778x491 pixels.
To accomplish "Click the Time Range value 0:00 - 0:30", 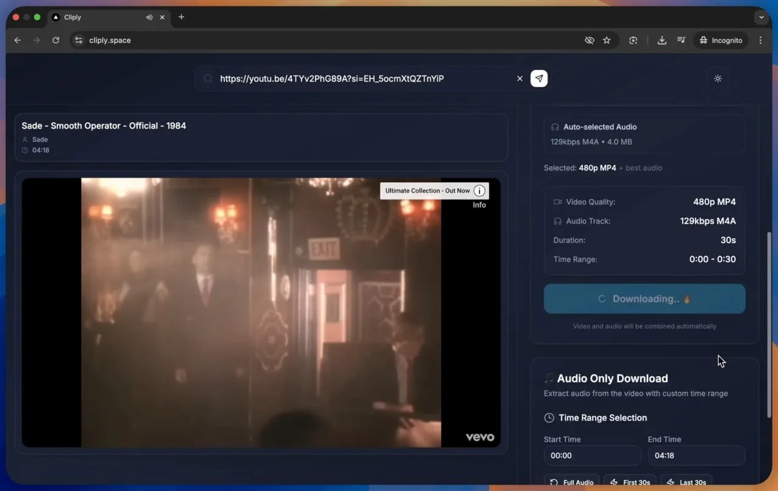I will coord(712,259).
